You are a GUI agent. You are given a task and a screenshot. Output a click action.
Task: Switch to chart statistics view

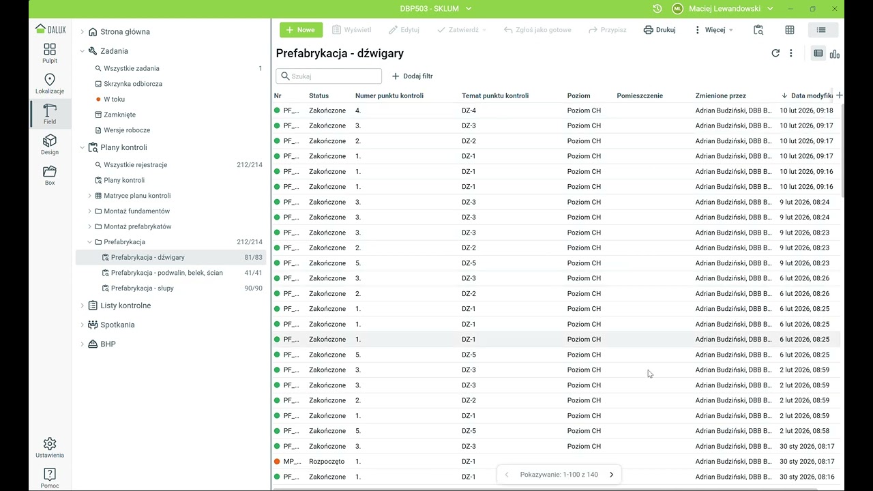[x=835, y=54]
